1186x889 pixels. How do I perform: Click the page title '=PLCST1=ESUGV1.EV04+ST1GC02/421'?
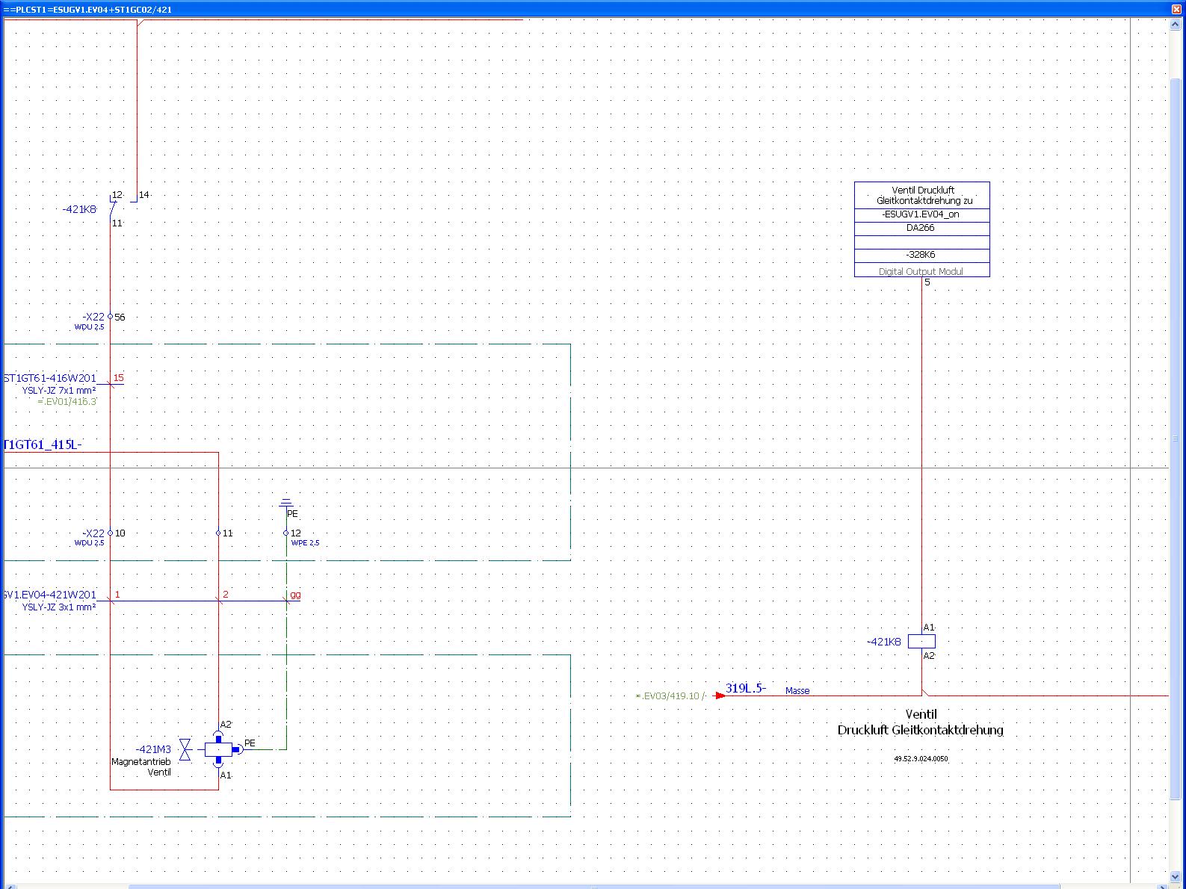[x=89, y=9]
